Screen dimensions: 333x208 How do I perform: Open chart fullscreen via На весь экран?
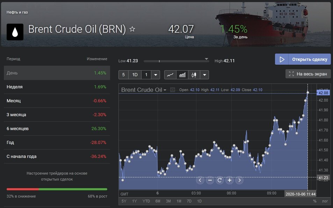pyautogui.click(x=308, y=74)
